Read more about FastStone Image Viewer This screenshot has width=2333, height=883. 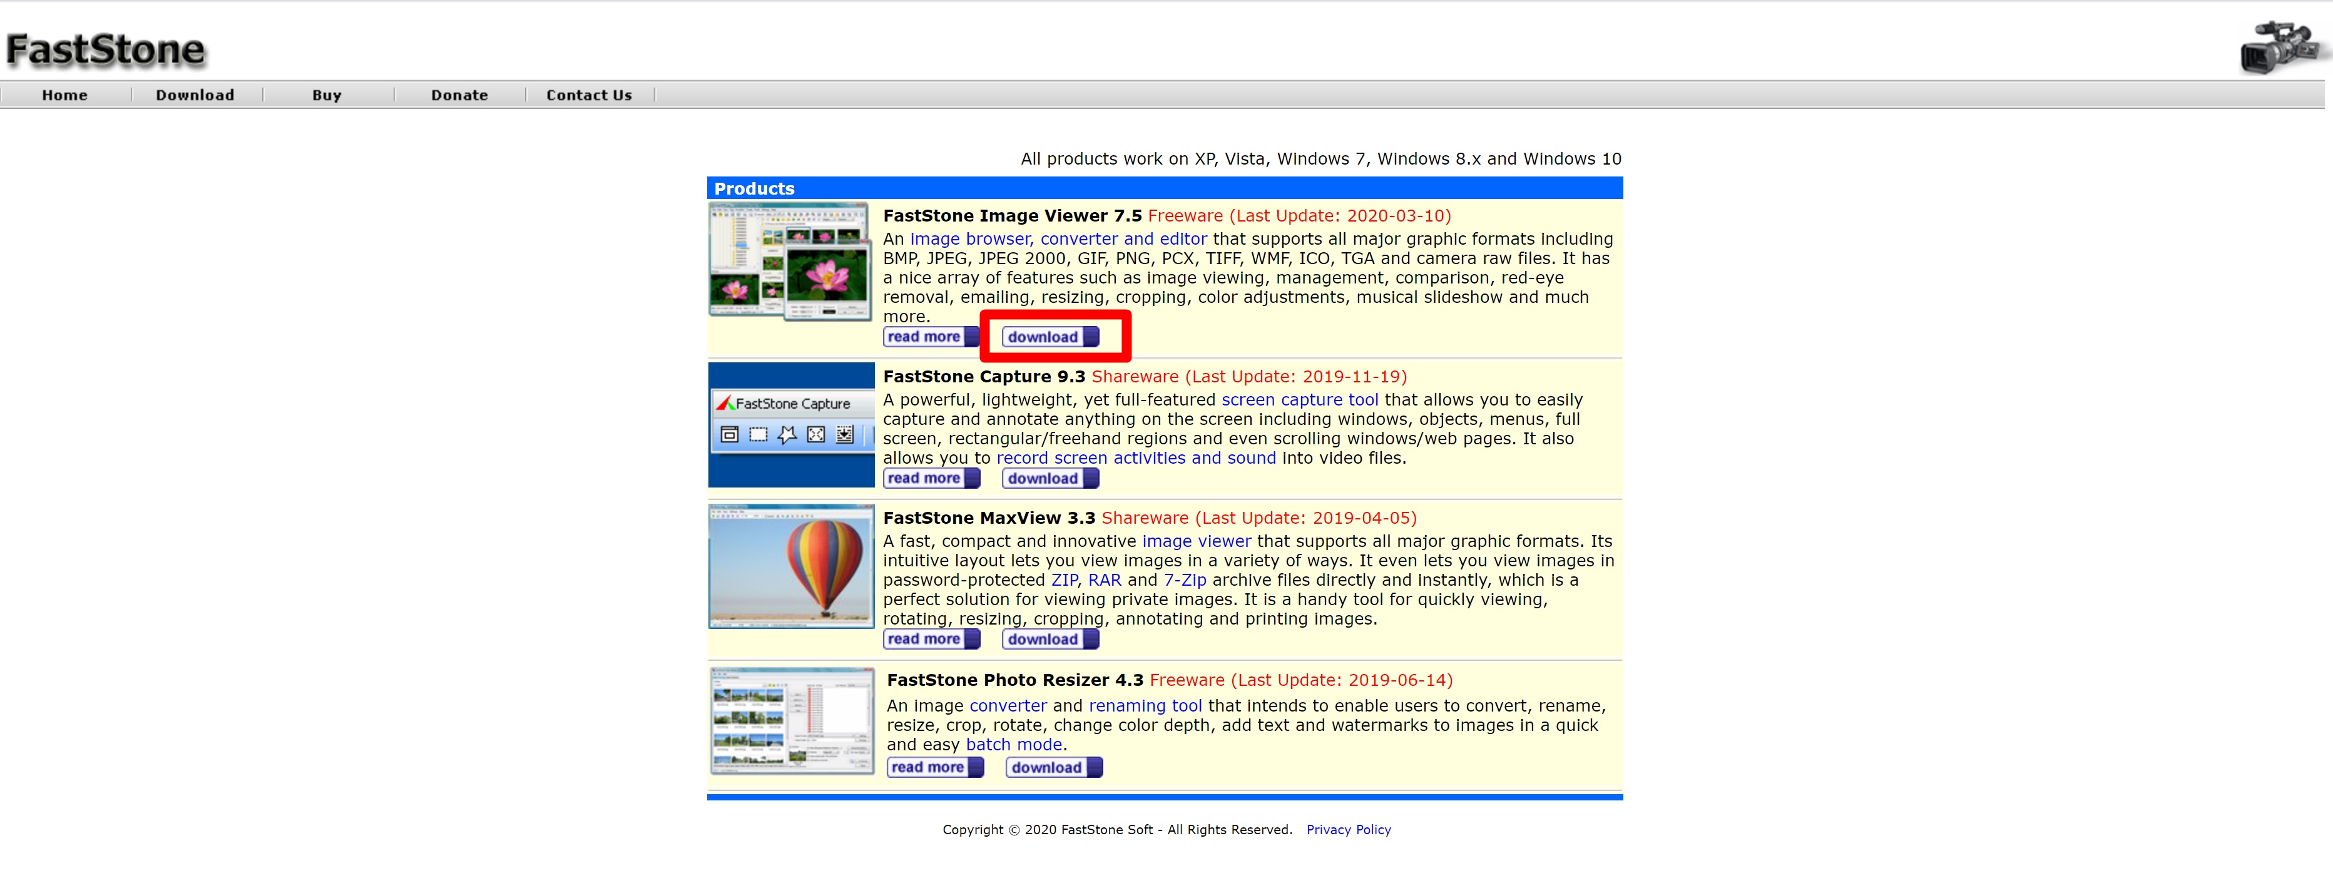[930, 337]
